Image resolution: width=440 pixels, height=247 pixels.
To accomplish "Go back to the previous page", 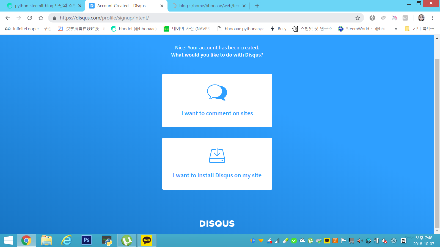I will click(x=8, y=18).
